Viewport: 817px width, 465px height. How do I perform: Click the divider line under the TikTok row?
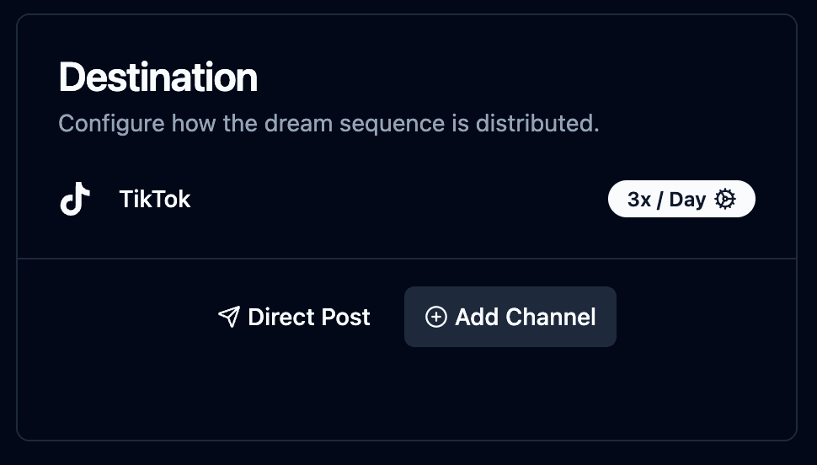[407, 258]
